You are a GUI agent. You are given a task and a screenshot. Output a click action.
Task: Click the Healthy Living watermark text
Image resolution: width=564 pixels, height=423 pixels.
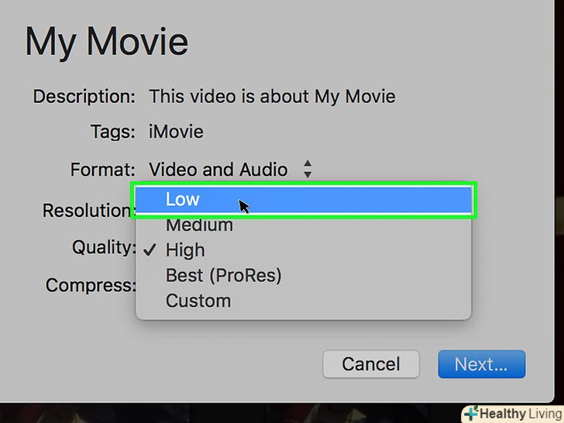pos(521,414)
